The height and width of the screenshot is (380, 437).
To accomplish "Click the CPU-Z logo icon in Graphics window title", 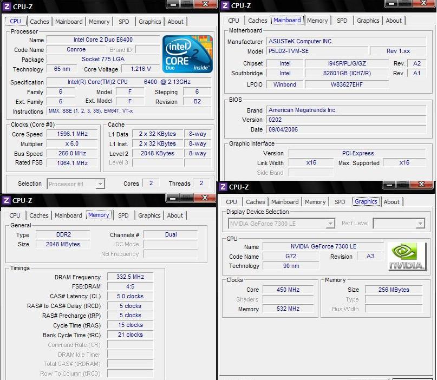I will click(x=223, y=187).
